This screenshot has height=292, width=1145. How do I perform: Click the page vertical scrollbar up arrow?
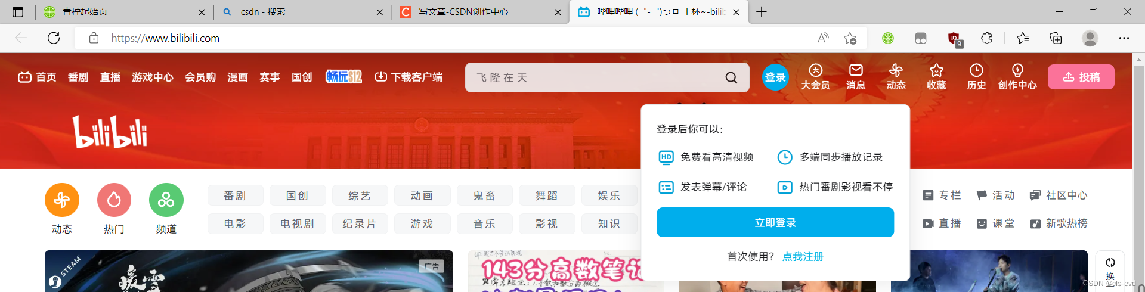pos(1138,60)
